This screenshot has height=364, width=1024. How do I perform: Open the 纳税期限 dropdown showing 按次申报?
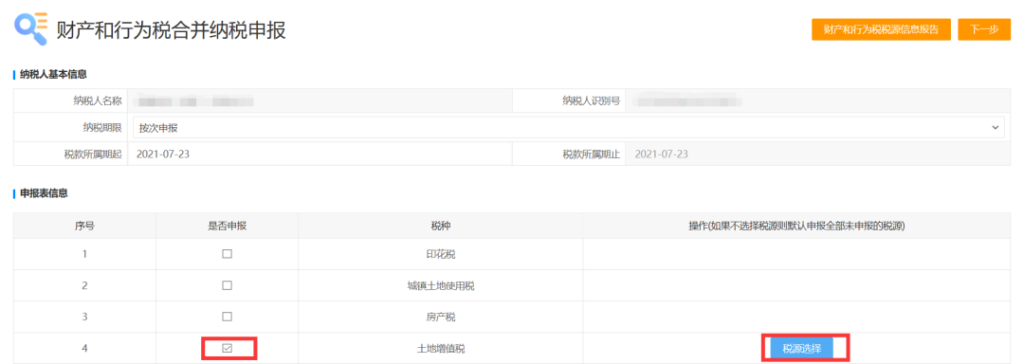[568, 127]
